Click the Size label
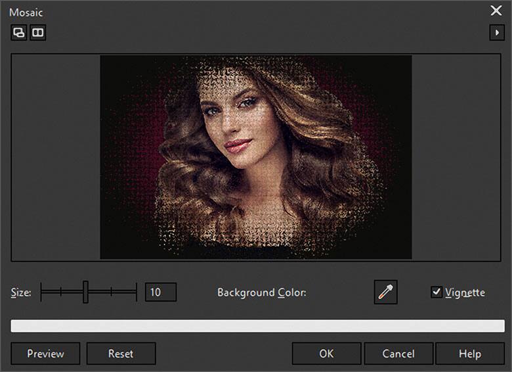 pyautogui.click(x=21, y=292)
